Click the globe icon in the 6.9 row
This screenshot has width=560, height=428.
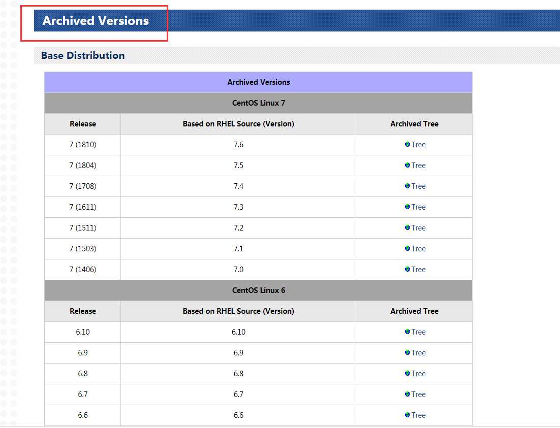(407, 352)
